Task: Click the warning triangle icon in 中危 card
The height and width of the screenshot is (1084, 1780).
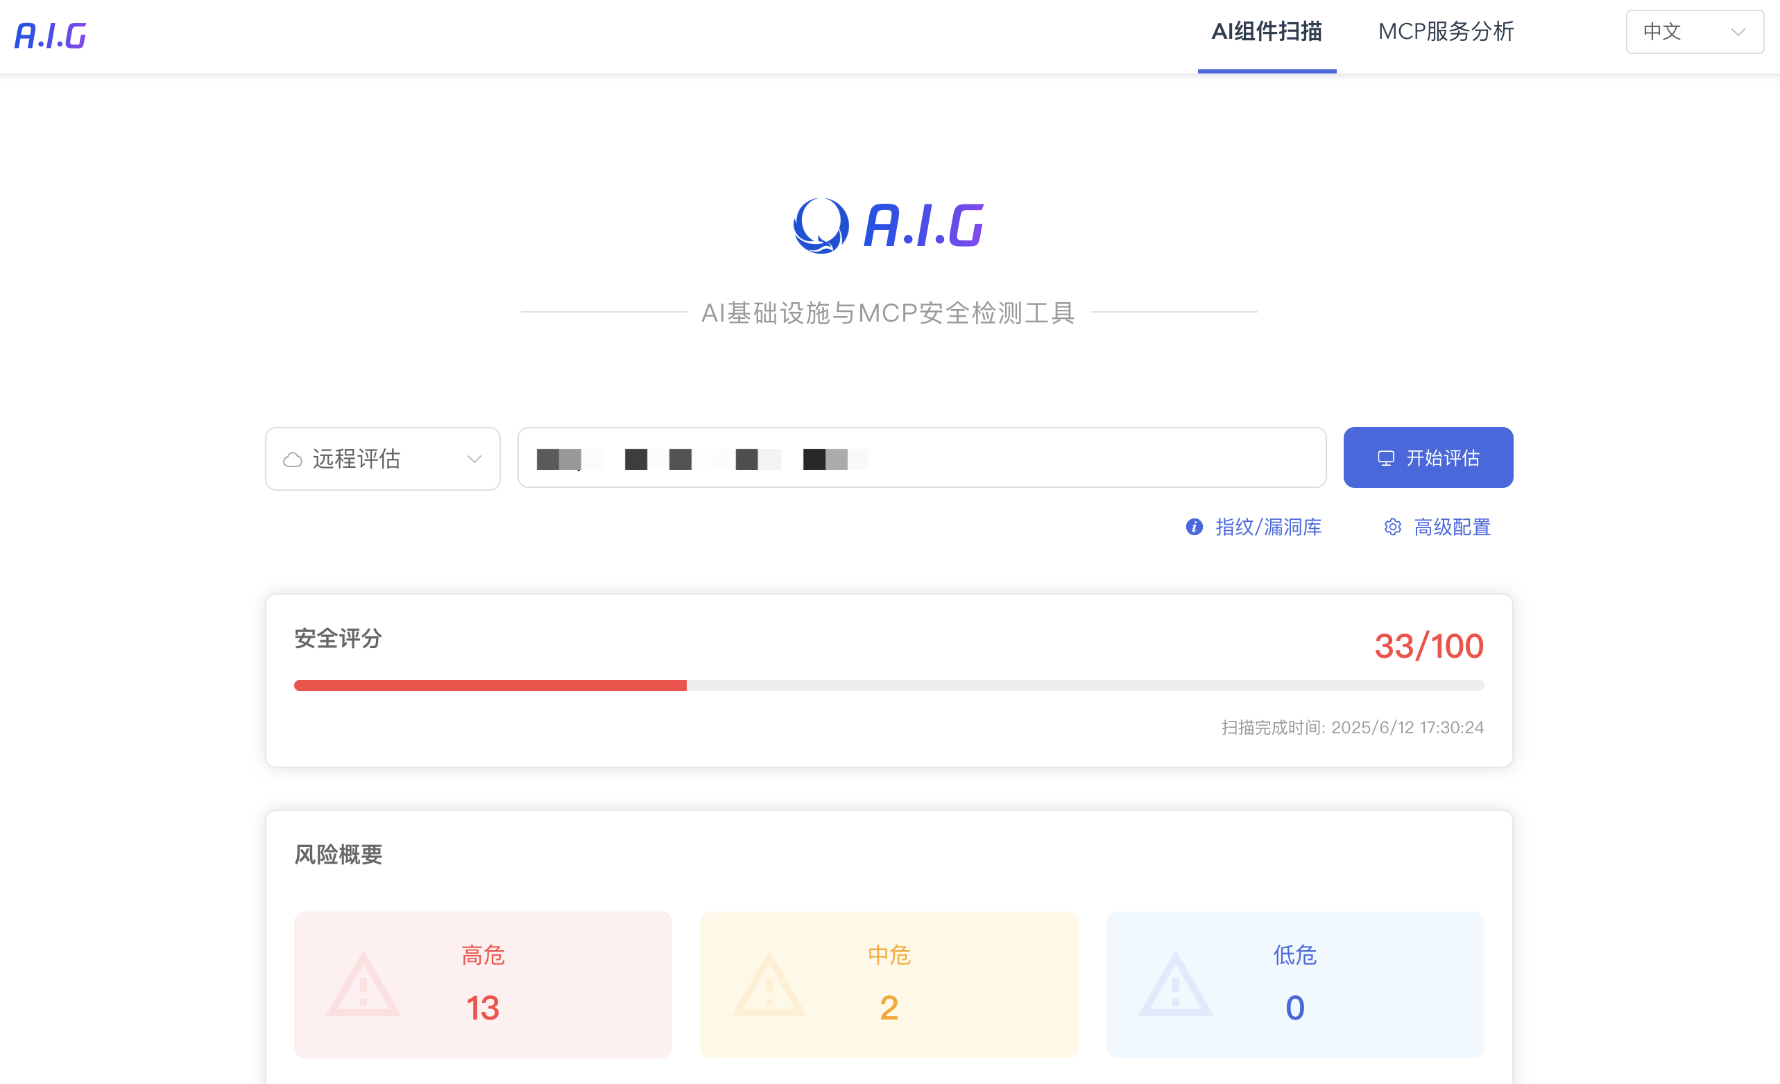Action: coord(769,984)
